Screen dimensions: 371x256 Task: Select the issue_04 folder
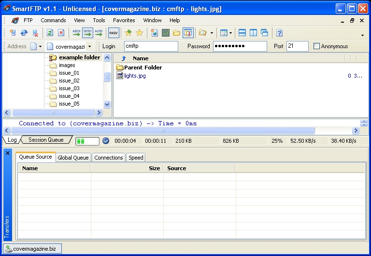(69, 96)
